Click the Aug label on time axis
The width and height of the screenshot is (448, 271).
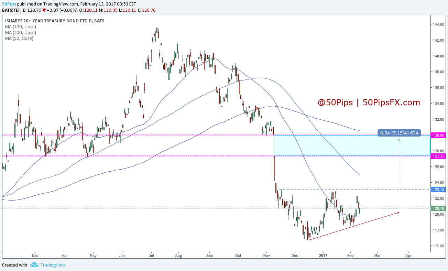click(x=178, y=256)
